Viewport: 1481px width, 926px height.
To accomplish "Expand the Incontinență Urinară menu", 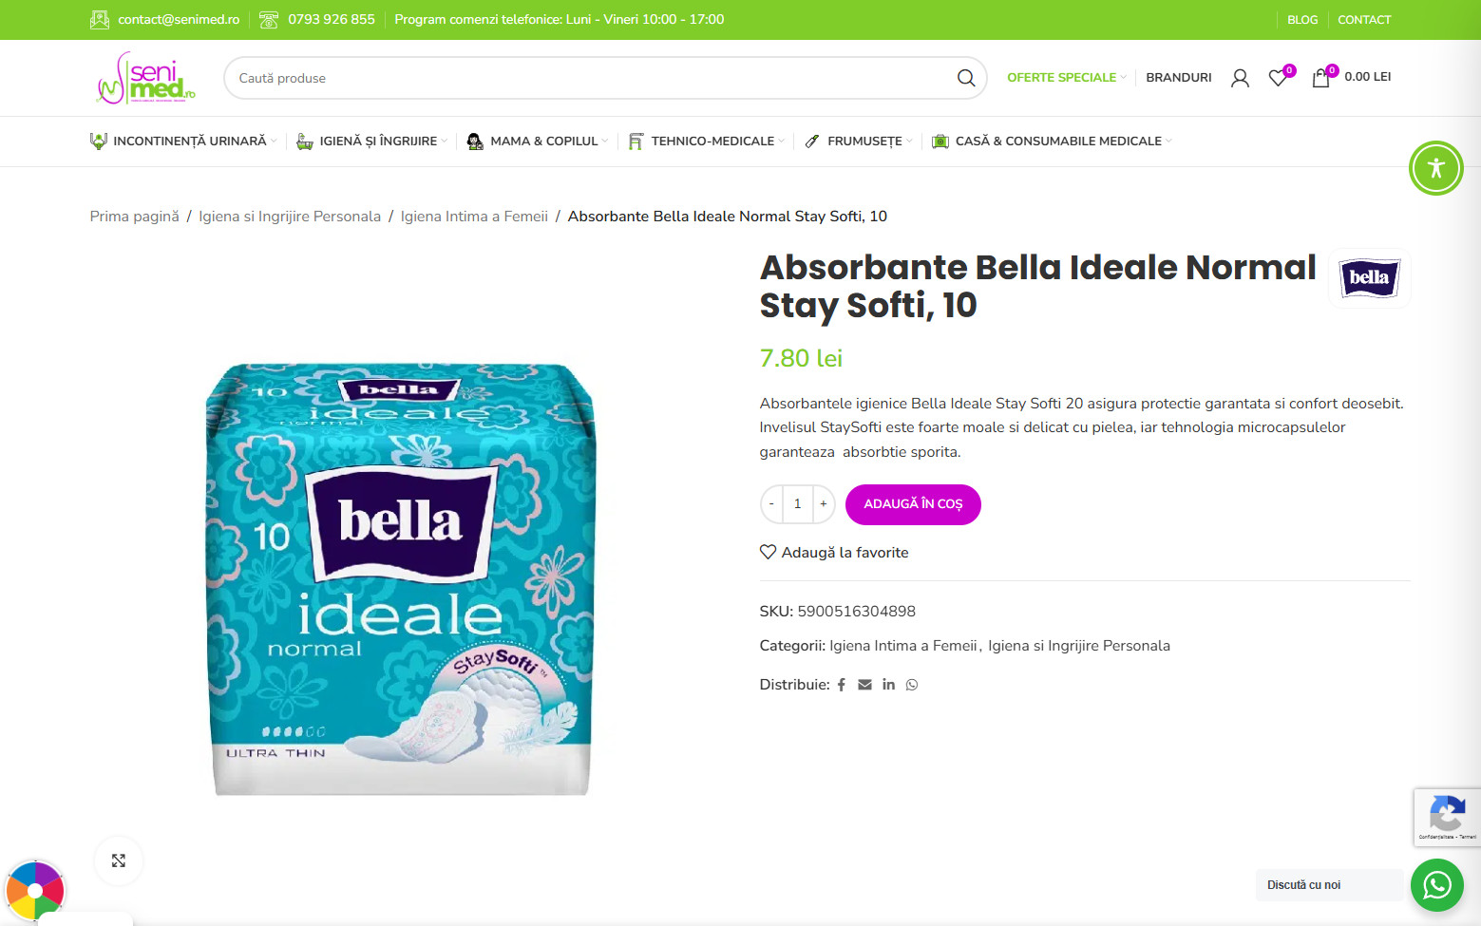I will click(189, 142).
